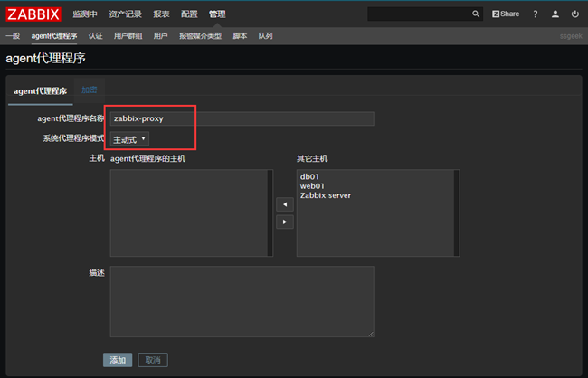Open the 主动式 proxy mode dropdown
The width and height of the screenshot is (588, 378).
pos(129,139)
